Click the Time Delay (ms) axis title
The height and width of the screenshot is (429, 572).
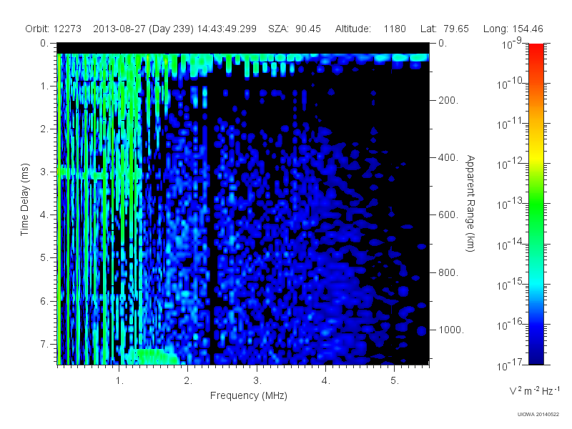pyautogui.click(x=24, y=199)
